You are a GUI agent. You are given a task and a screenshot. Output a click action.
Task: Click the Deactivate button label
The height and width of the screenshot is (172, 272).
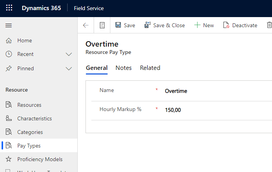click(244, 25)
